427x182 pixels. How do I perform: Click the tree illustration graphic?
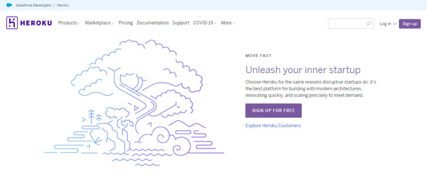point(134,103)
